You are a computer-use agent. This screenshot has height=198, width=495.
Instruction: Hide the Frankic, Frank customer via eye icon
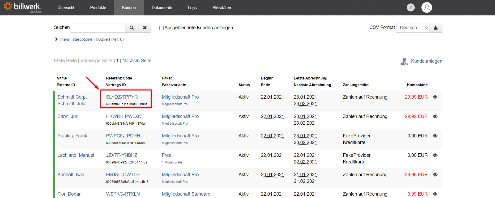[435, 136]
